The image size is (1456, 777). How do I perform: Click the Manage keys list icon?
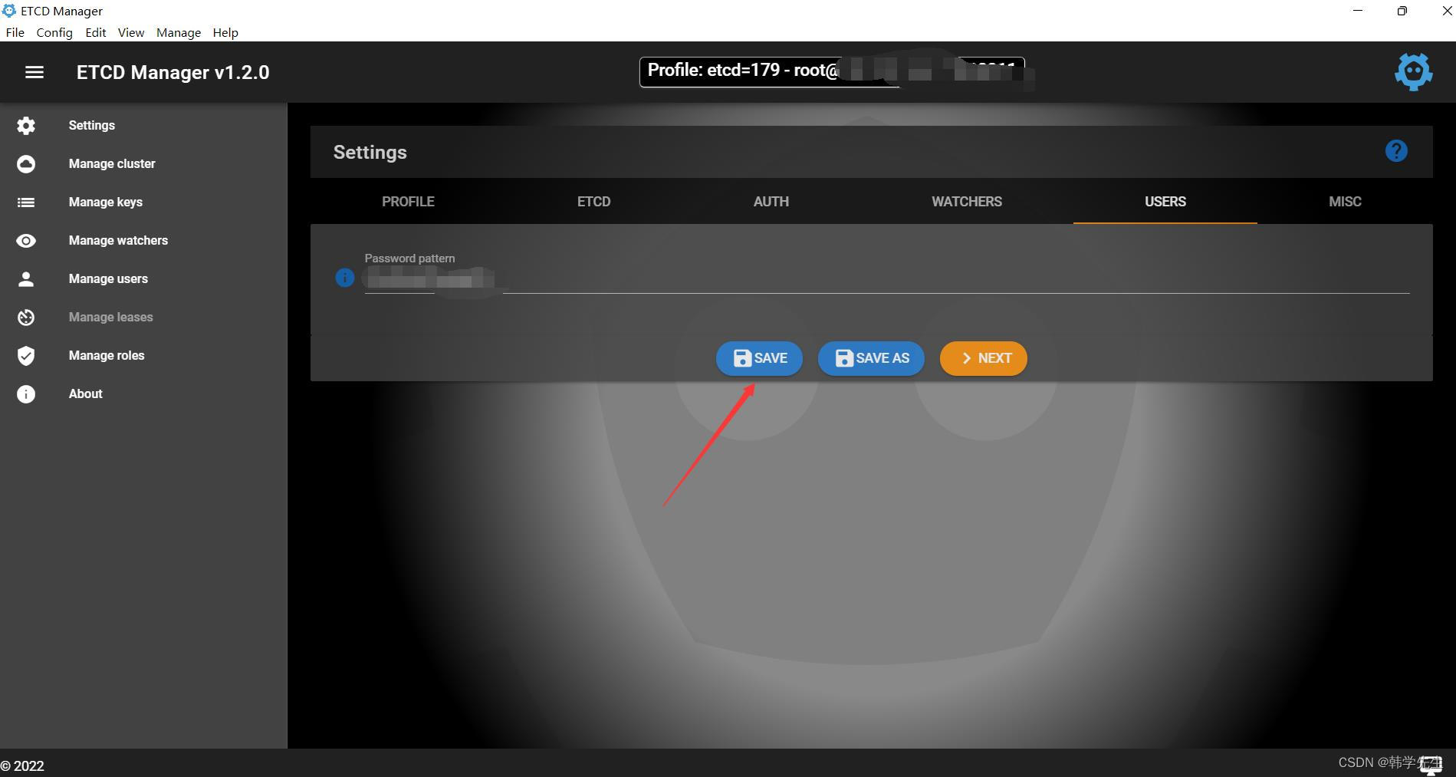[x=26, y=202]
